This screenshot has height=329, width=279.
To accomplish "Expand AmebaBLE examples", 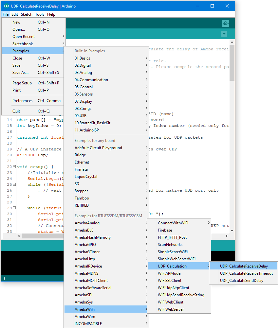I will tap(106, 230).
